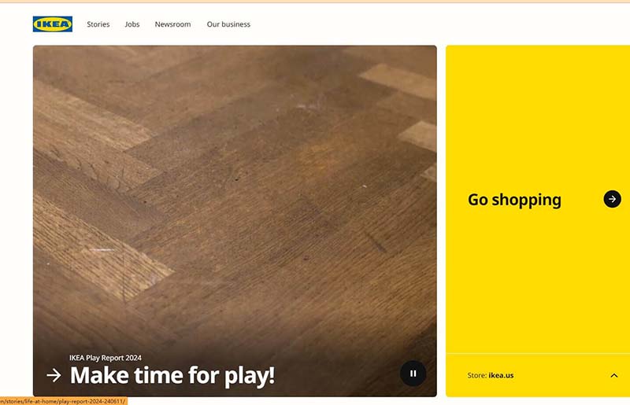Viewport: 630px width, 405px height.
Task: Click the Go shopping heading
Action: coord(514,200)
